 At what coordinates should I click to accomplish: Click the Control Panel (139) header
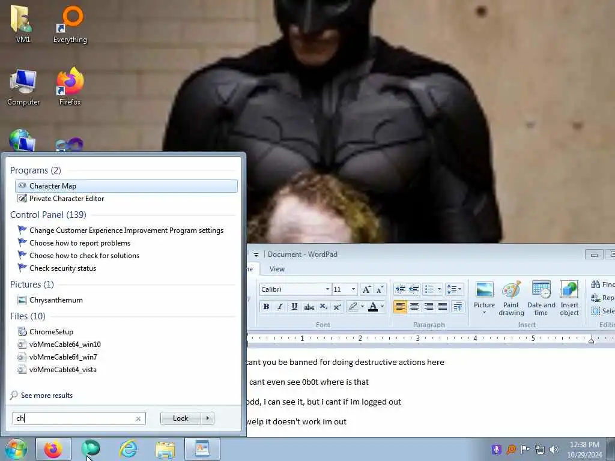pos(48,215)
